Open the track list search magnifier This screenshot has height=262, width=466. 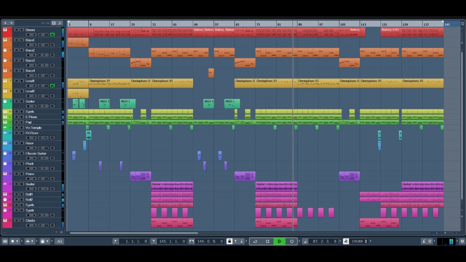point(60,23)
